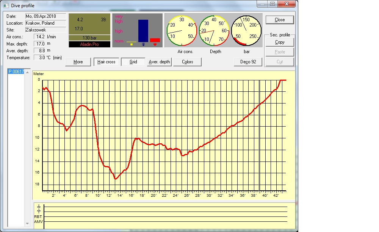Click the blue workload bar
The width and height of the screenshot is (379, 232).
pos(143,31)
